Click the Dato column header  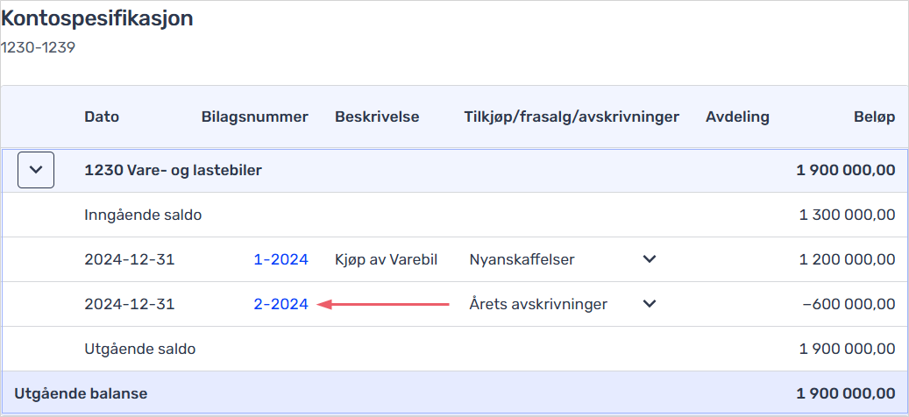click(102, 117)
